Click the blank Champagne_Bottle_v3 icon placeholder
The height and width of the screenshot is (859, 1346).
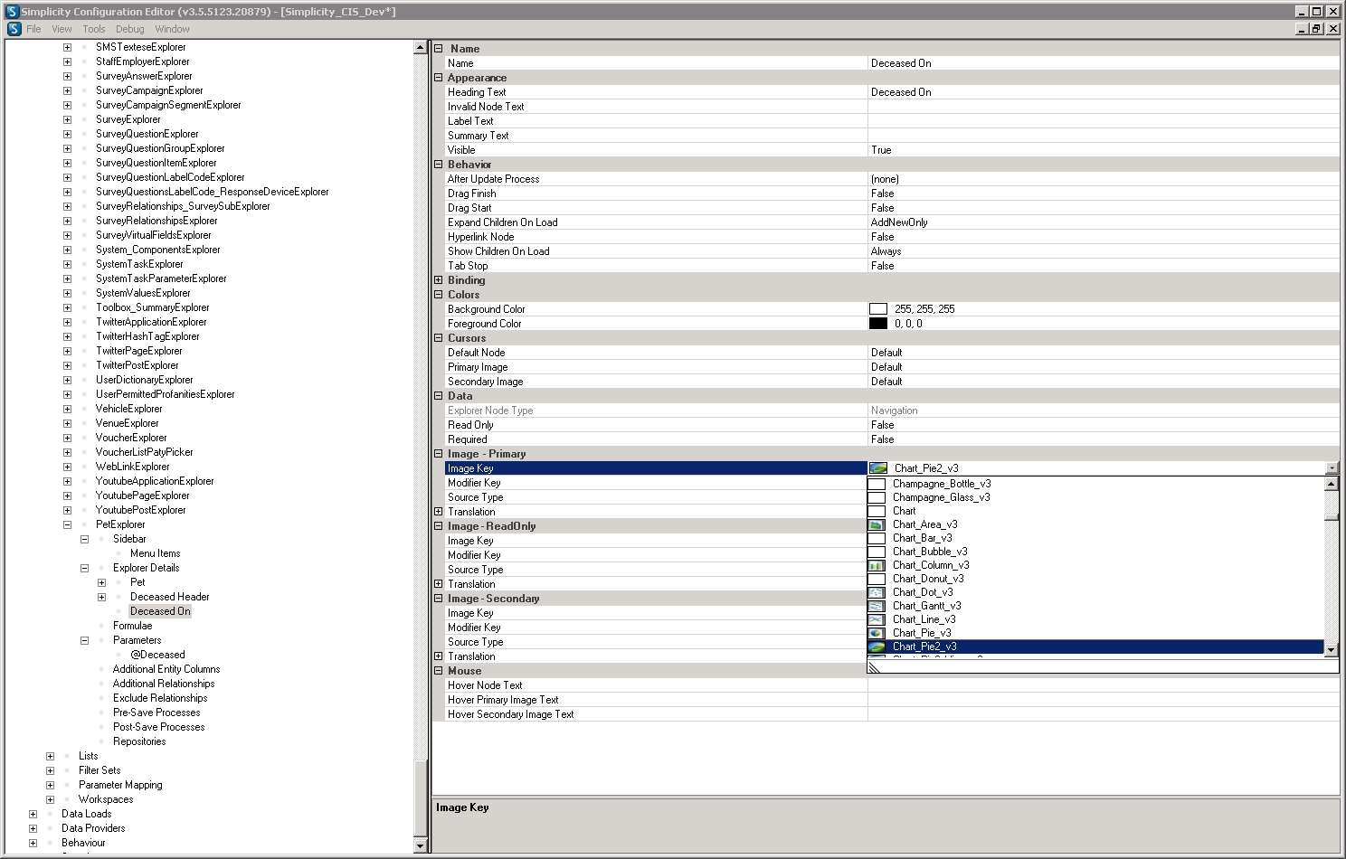(876, 484)
